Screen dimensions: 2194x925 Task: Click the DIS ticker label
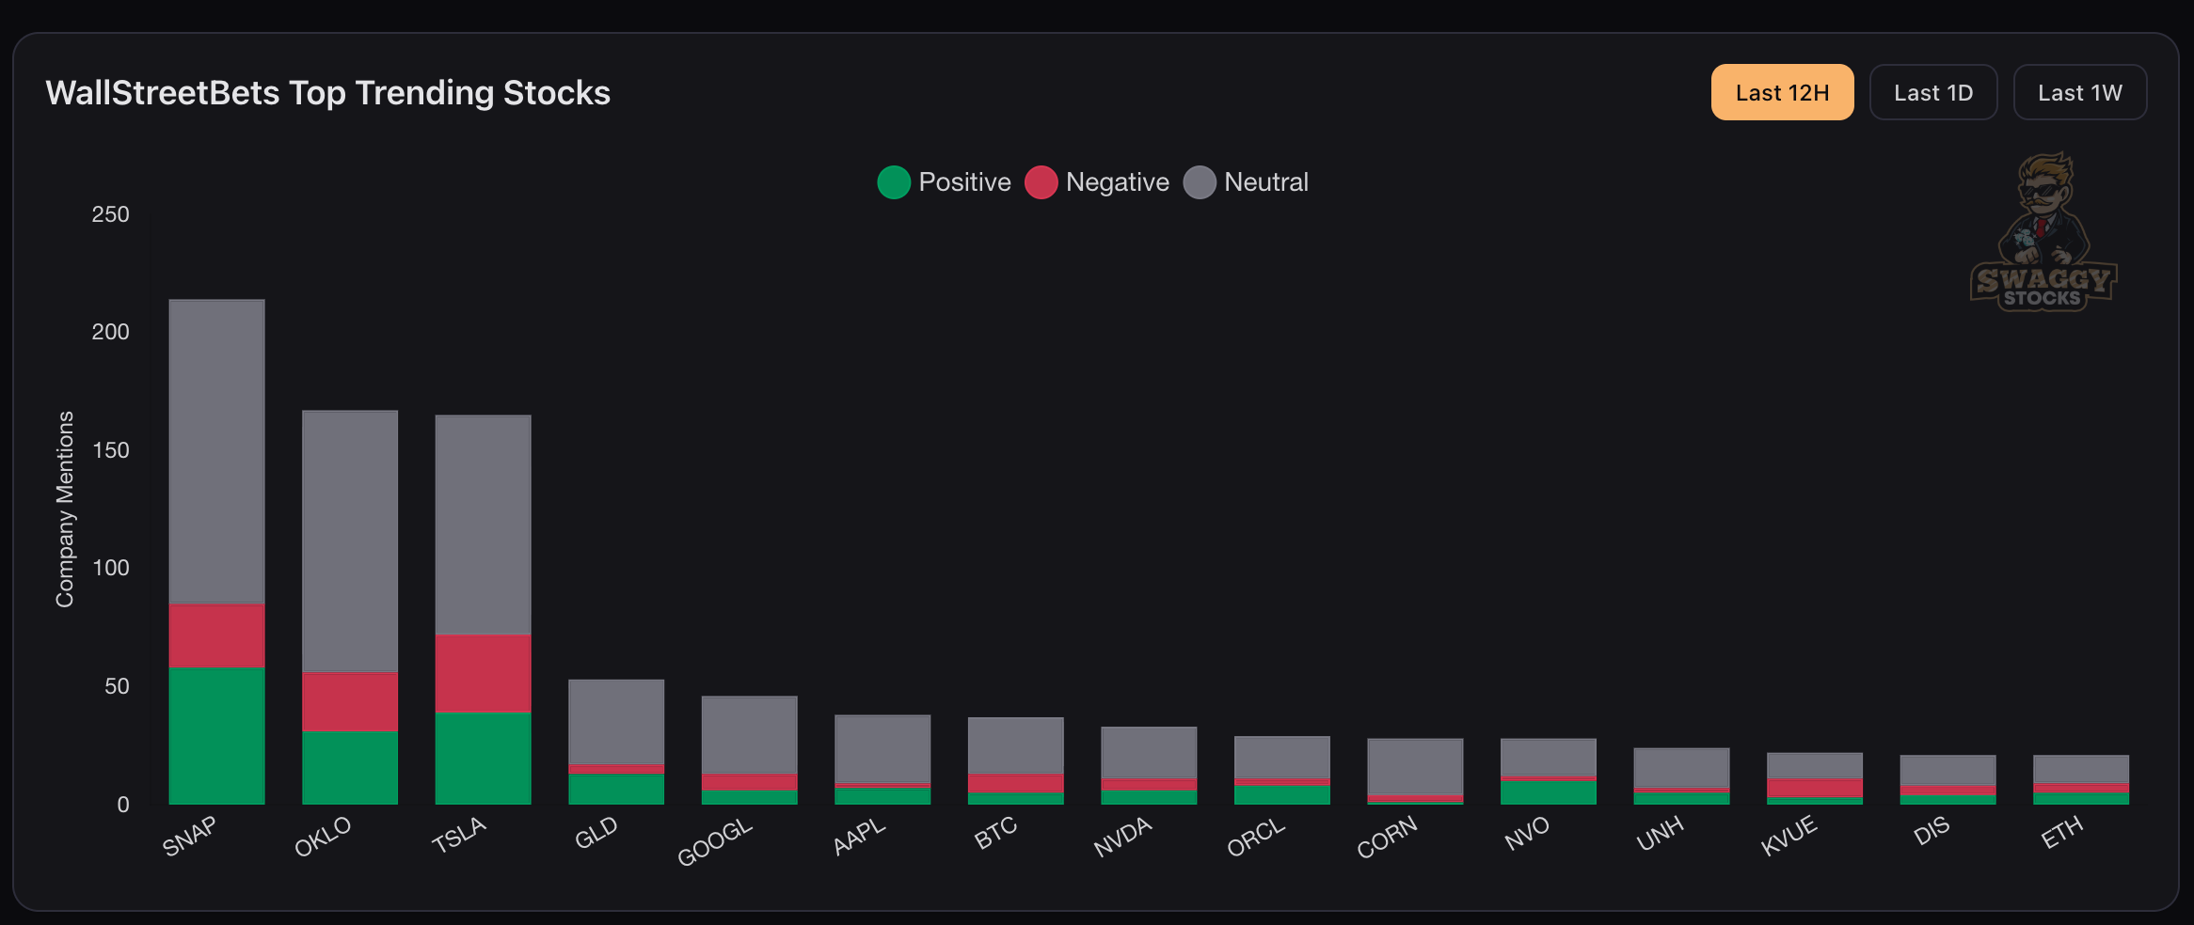pyautogui.click(x=1932, y=830)
